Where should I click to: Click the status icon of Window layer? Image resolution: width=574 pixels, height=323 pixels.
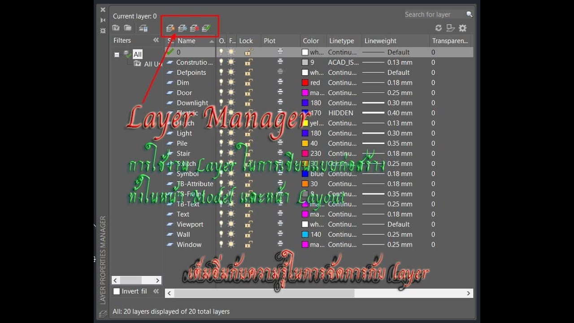pos(170,244)
